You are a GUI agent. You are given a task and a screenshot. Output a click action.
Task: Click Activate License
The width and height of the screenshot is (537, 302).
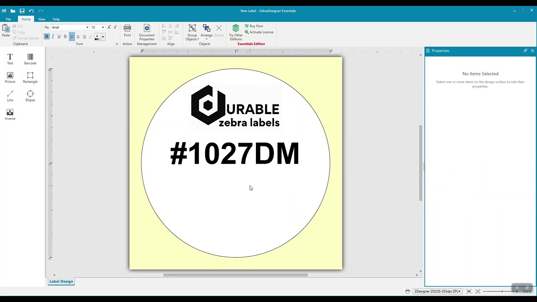click(x=259, y=32)
